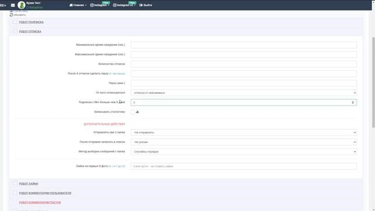The image size is (375, 211).
Task: Open the Метод выборки сообщений dropdown
Action: 244,151
